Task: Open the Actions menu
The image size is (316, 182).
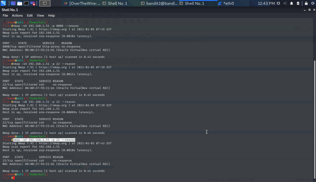Action: click(x=17, y=16)
